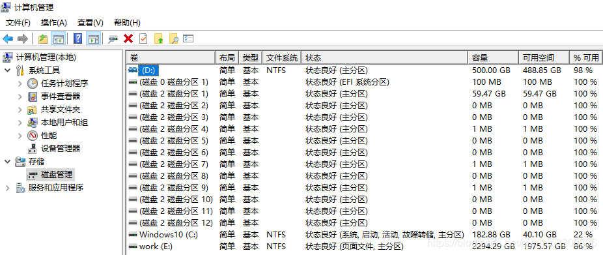
Task: Select volume 磁盘 2 磁盘分区 1
Action: point(174,94)
